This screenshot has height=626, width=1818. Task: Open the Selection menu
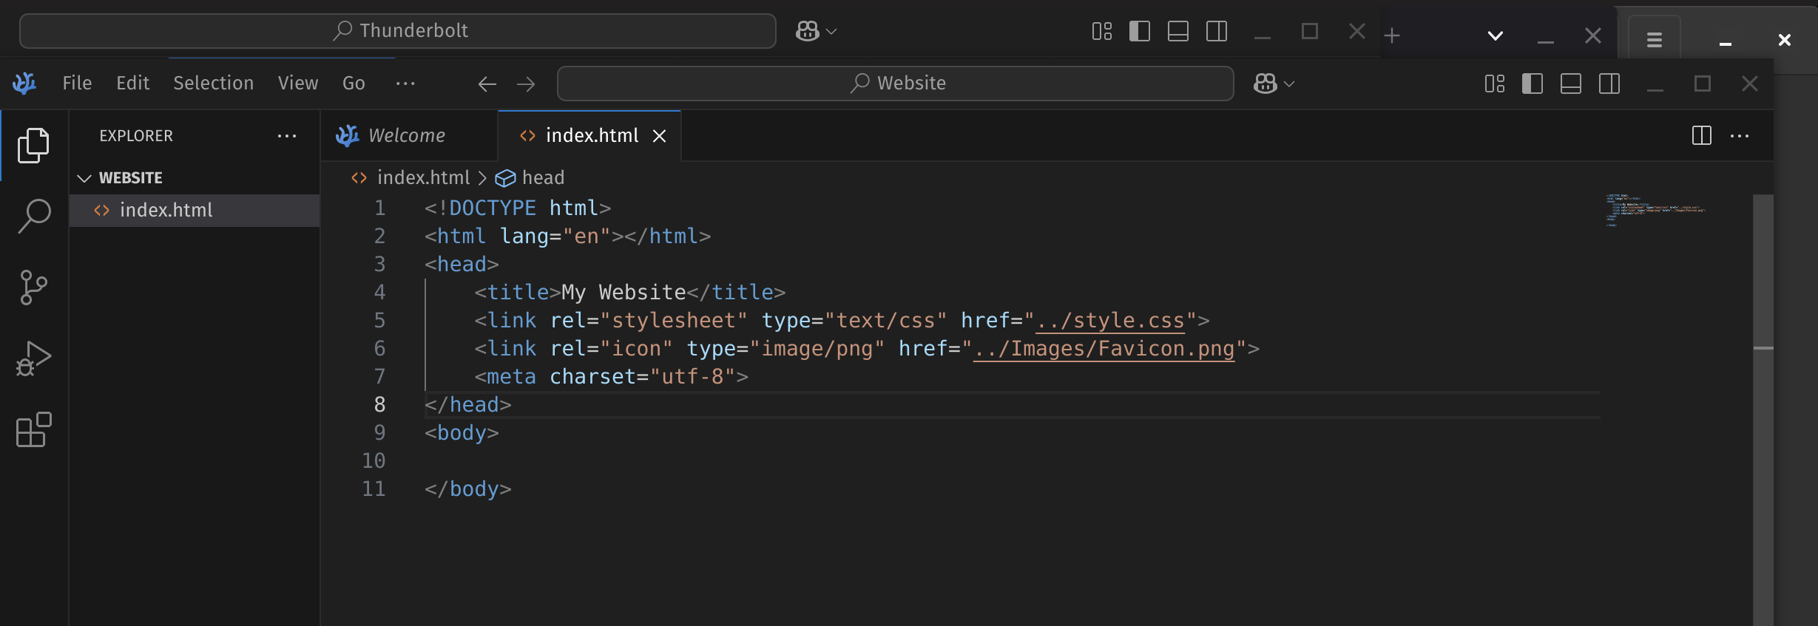click(213, 84)
